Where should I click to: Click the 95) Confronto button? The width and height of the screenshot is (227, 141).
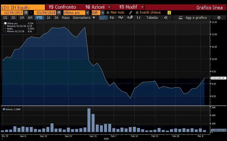click(62, 7)
